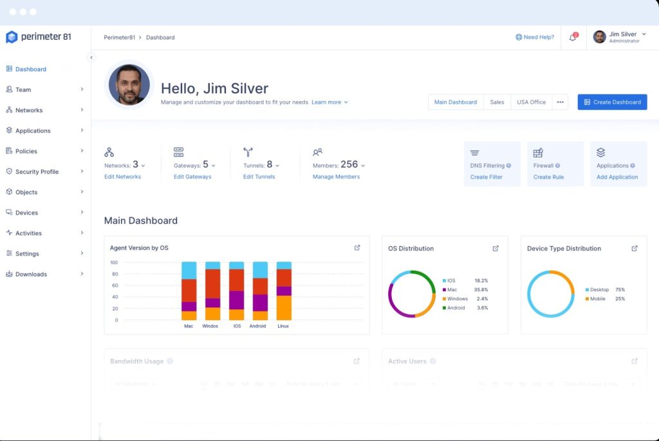Click the Members people icon
The height and width of the screenshot is (441, 659).
click(x=317, y=152)
